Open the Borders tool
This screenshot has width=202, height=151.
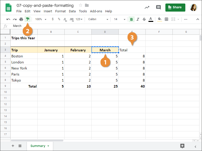coord(166,19)
